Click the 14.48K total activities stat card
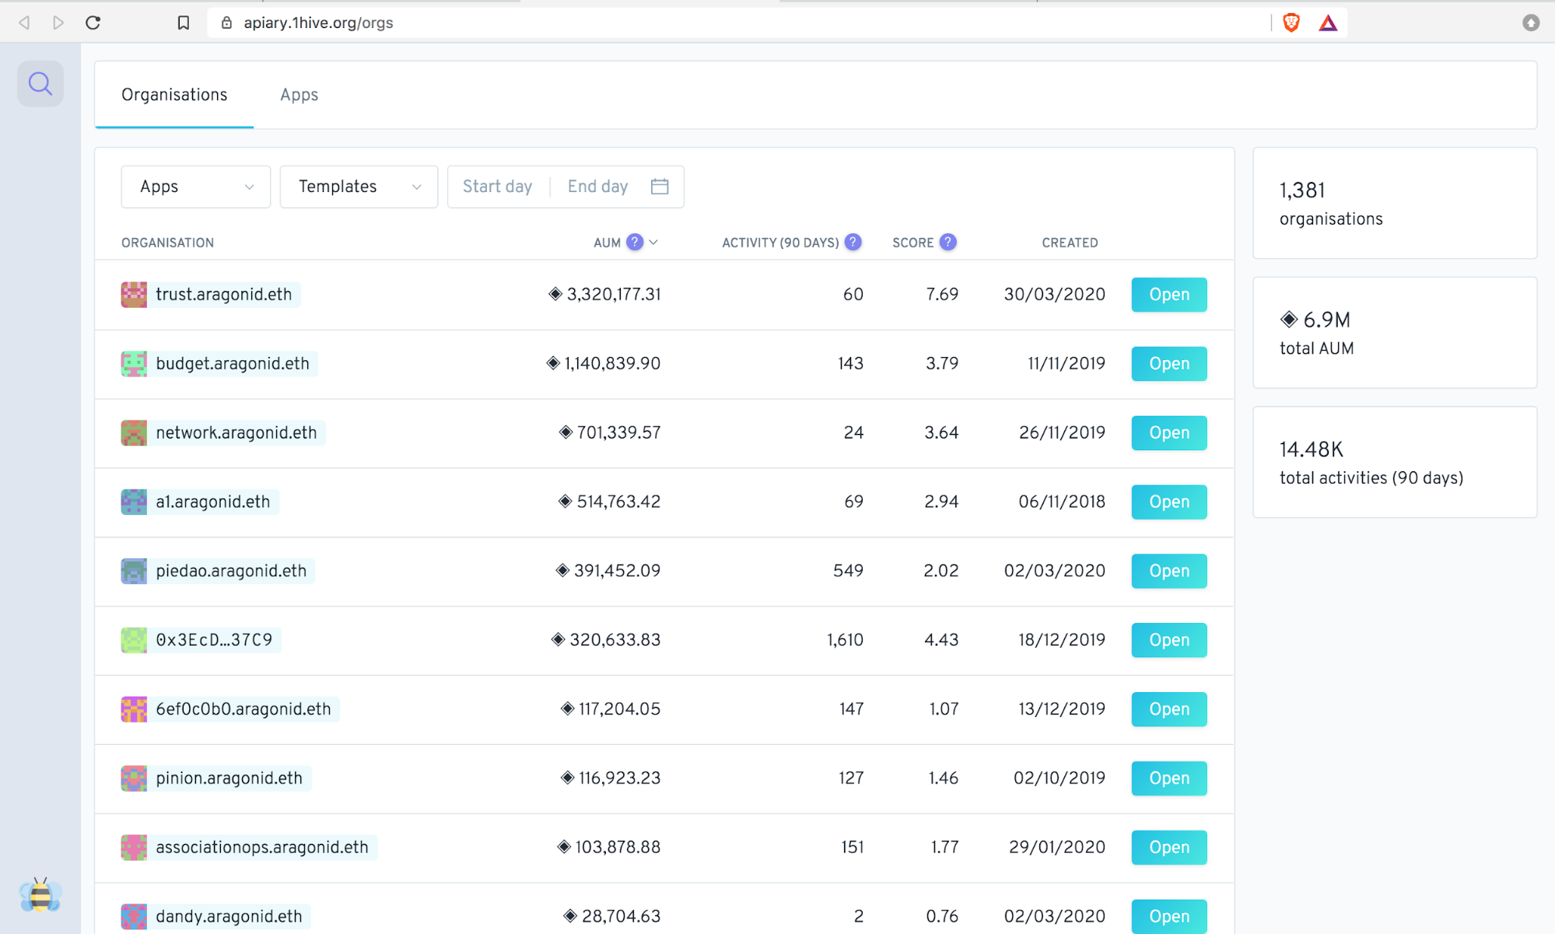 coord(1395,462)
